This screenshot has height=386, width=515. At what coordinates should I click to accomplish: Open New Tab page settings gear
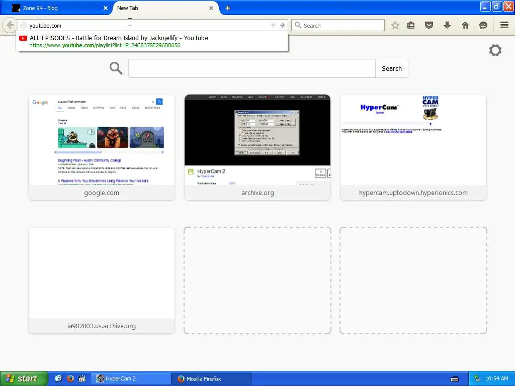495,50
